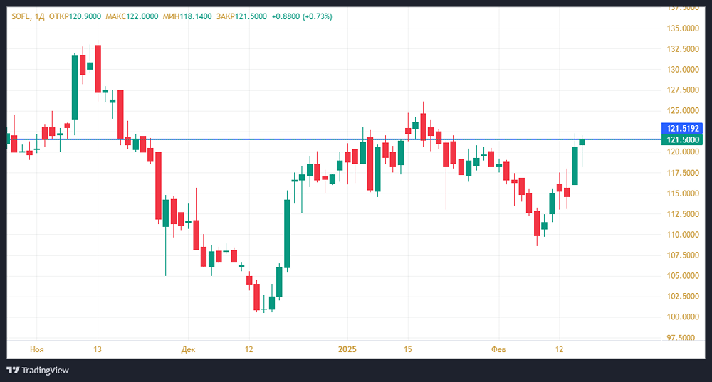Click the 132.5000 price axis label

683,49
